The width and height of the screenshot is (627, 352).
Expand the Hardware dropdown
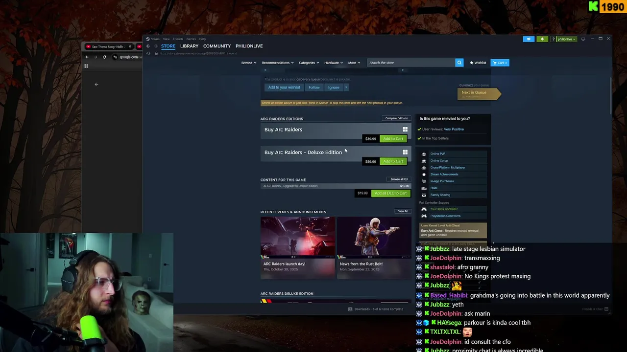(x=333, y=63)
